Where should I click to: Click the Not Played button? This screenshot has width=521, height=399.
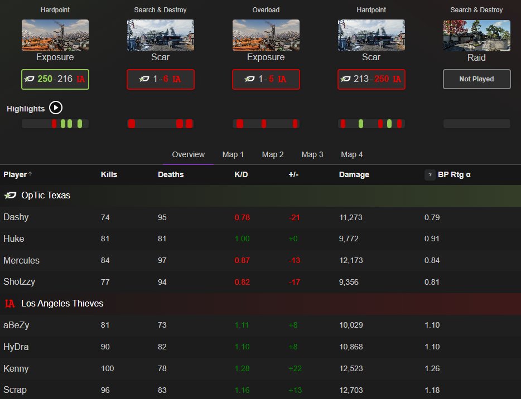[x=477, y=79]
